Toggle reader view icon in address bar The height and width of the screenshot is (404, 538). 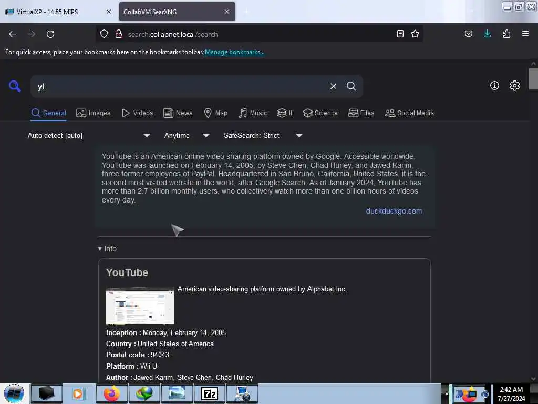[x=400, y=34]
